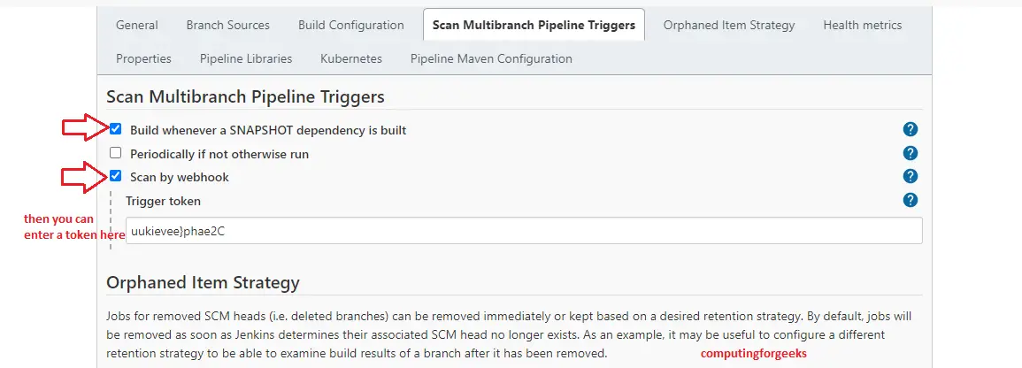Select Scan Multibranch Pipeline Triggers tab
Screen dimensions: 1022x368
coord(534,25)
